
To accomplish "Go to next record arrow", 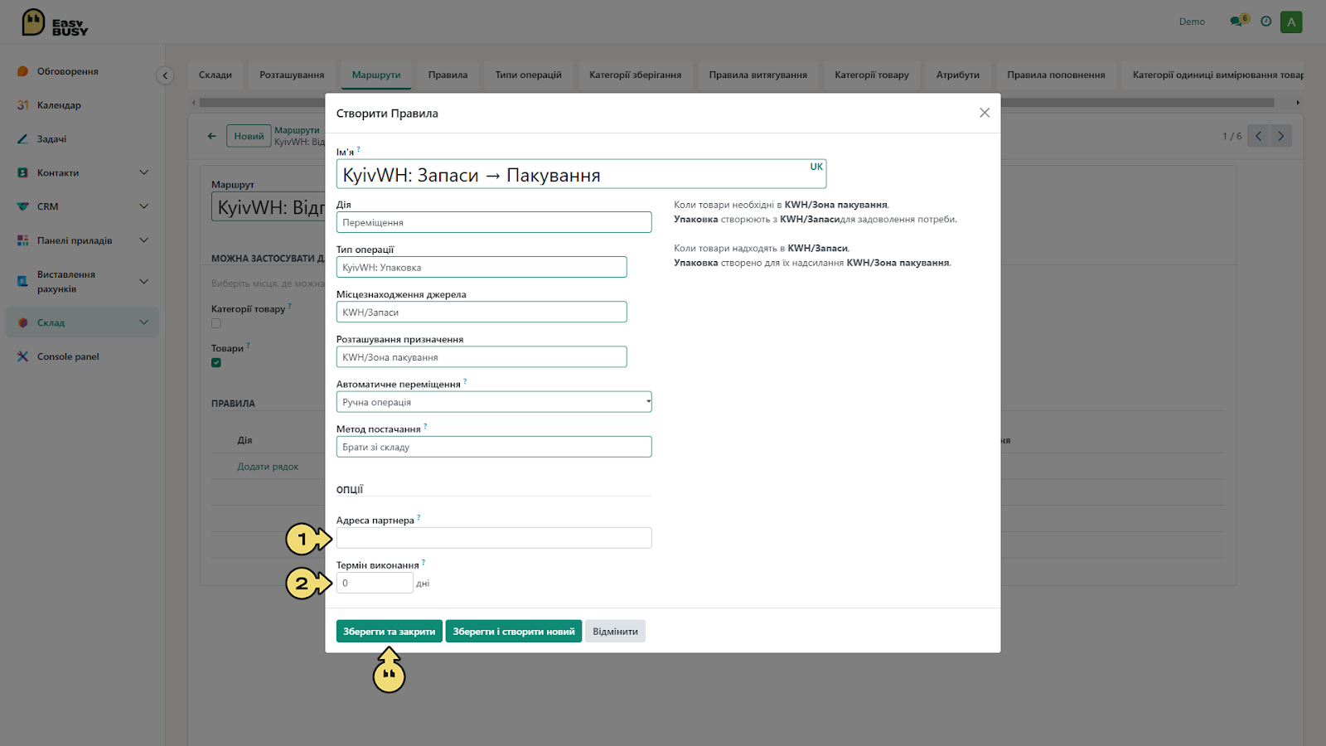I will (x=1280, y=136).
